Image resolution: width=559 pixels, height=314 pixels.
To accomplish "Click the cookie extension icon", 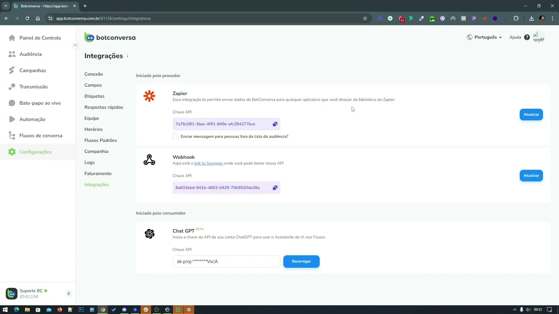I will pyautogui.click(x=484, y=18).
